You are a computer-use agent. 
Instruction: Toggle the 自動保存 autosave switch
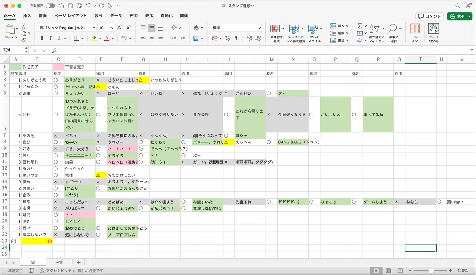coord(50,6)
